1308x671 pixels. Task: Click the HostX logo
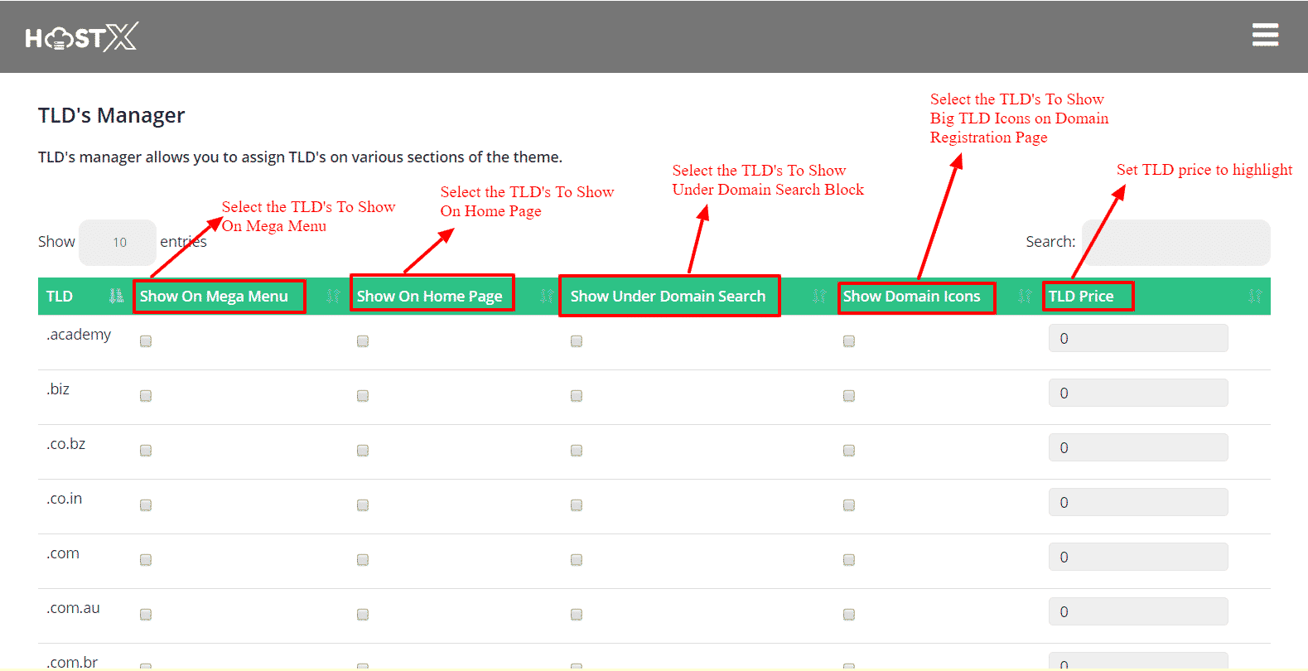pos(81,37)
